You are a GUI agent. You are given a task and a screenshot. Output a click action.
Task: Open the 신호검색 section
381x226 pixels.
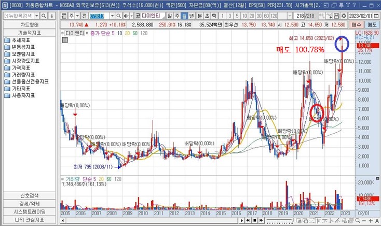tap(30, 195)
